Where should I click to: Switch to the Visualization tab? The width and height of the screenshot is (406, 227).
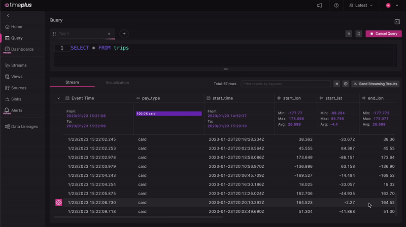click(117, 83)
